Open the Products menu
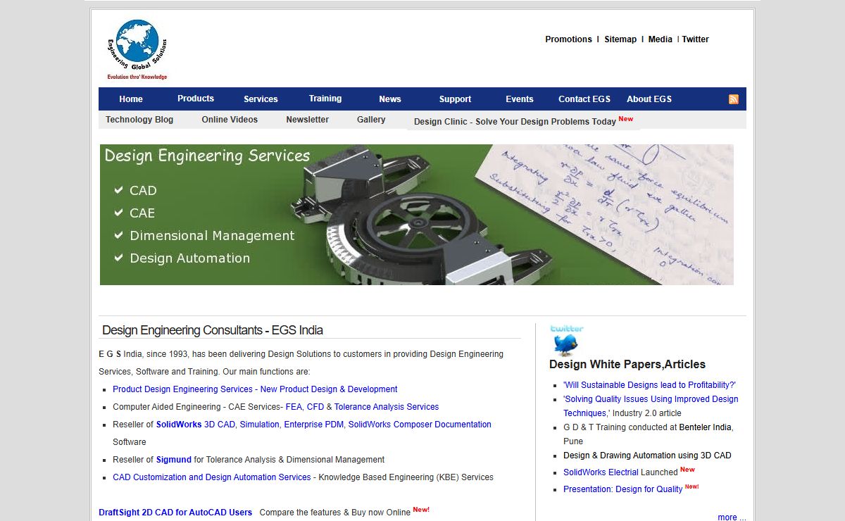845x521 pixels. click(196, 99)
